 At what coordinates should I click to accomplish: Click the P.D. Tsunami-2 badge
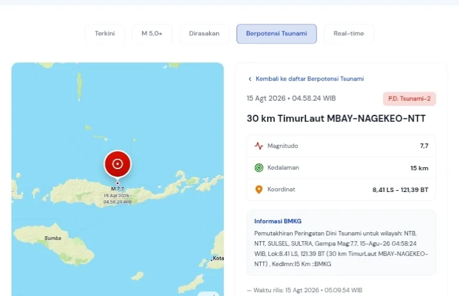point(409,99)
